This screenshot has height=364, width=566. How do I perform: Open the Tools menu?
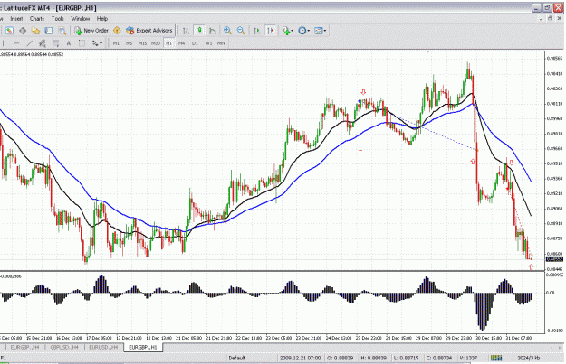pyautogui.click(x=58, y=19)
